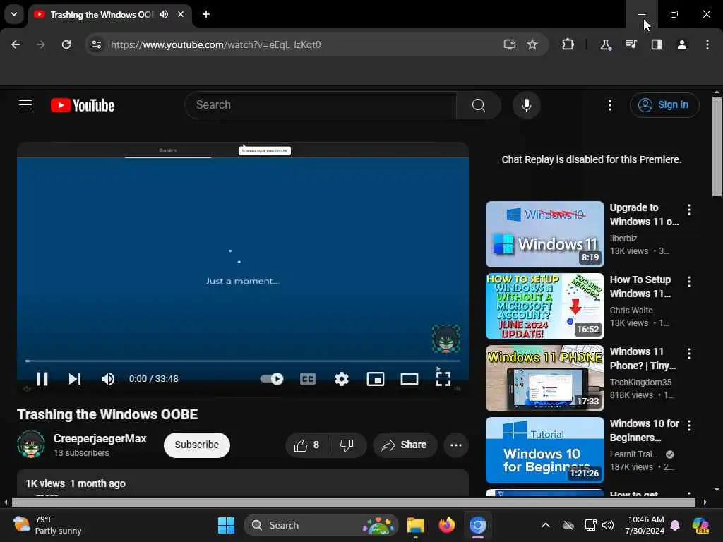The image size is (723, 542).
Task: Install app icon in address bar
Action: point(509,44)
